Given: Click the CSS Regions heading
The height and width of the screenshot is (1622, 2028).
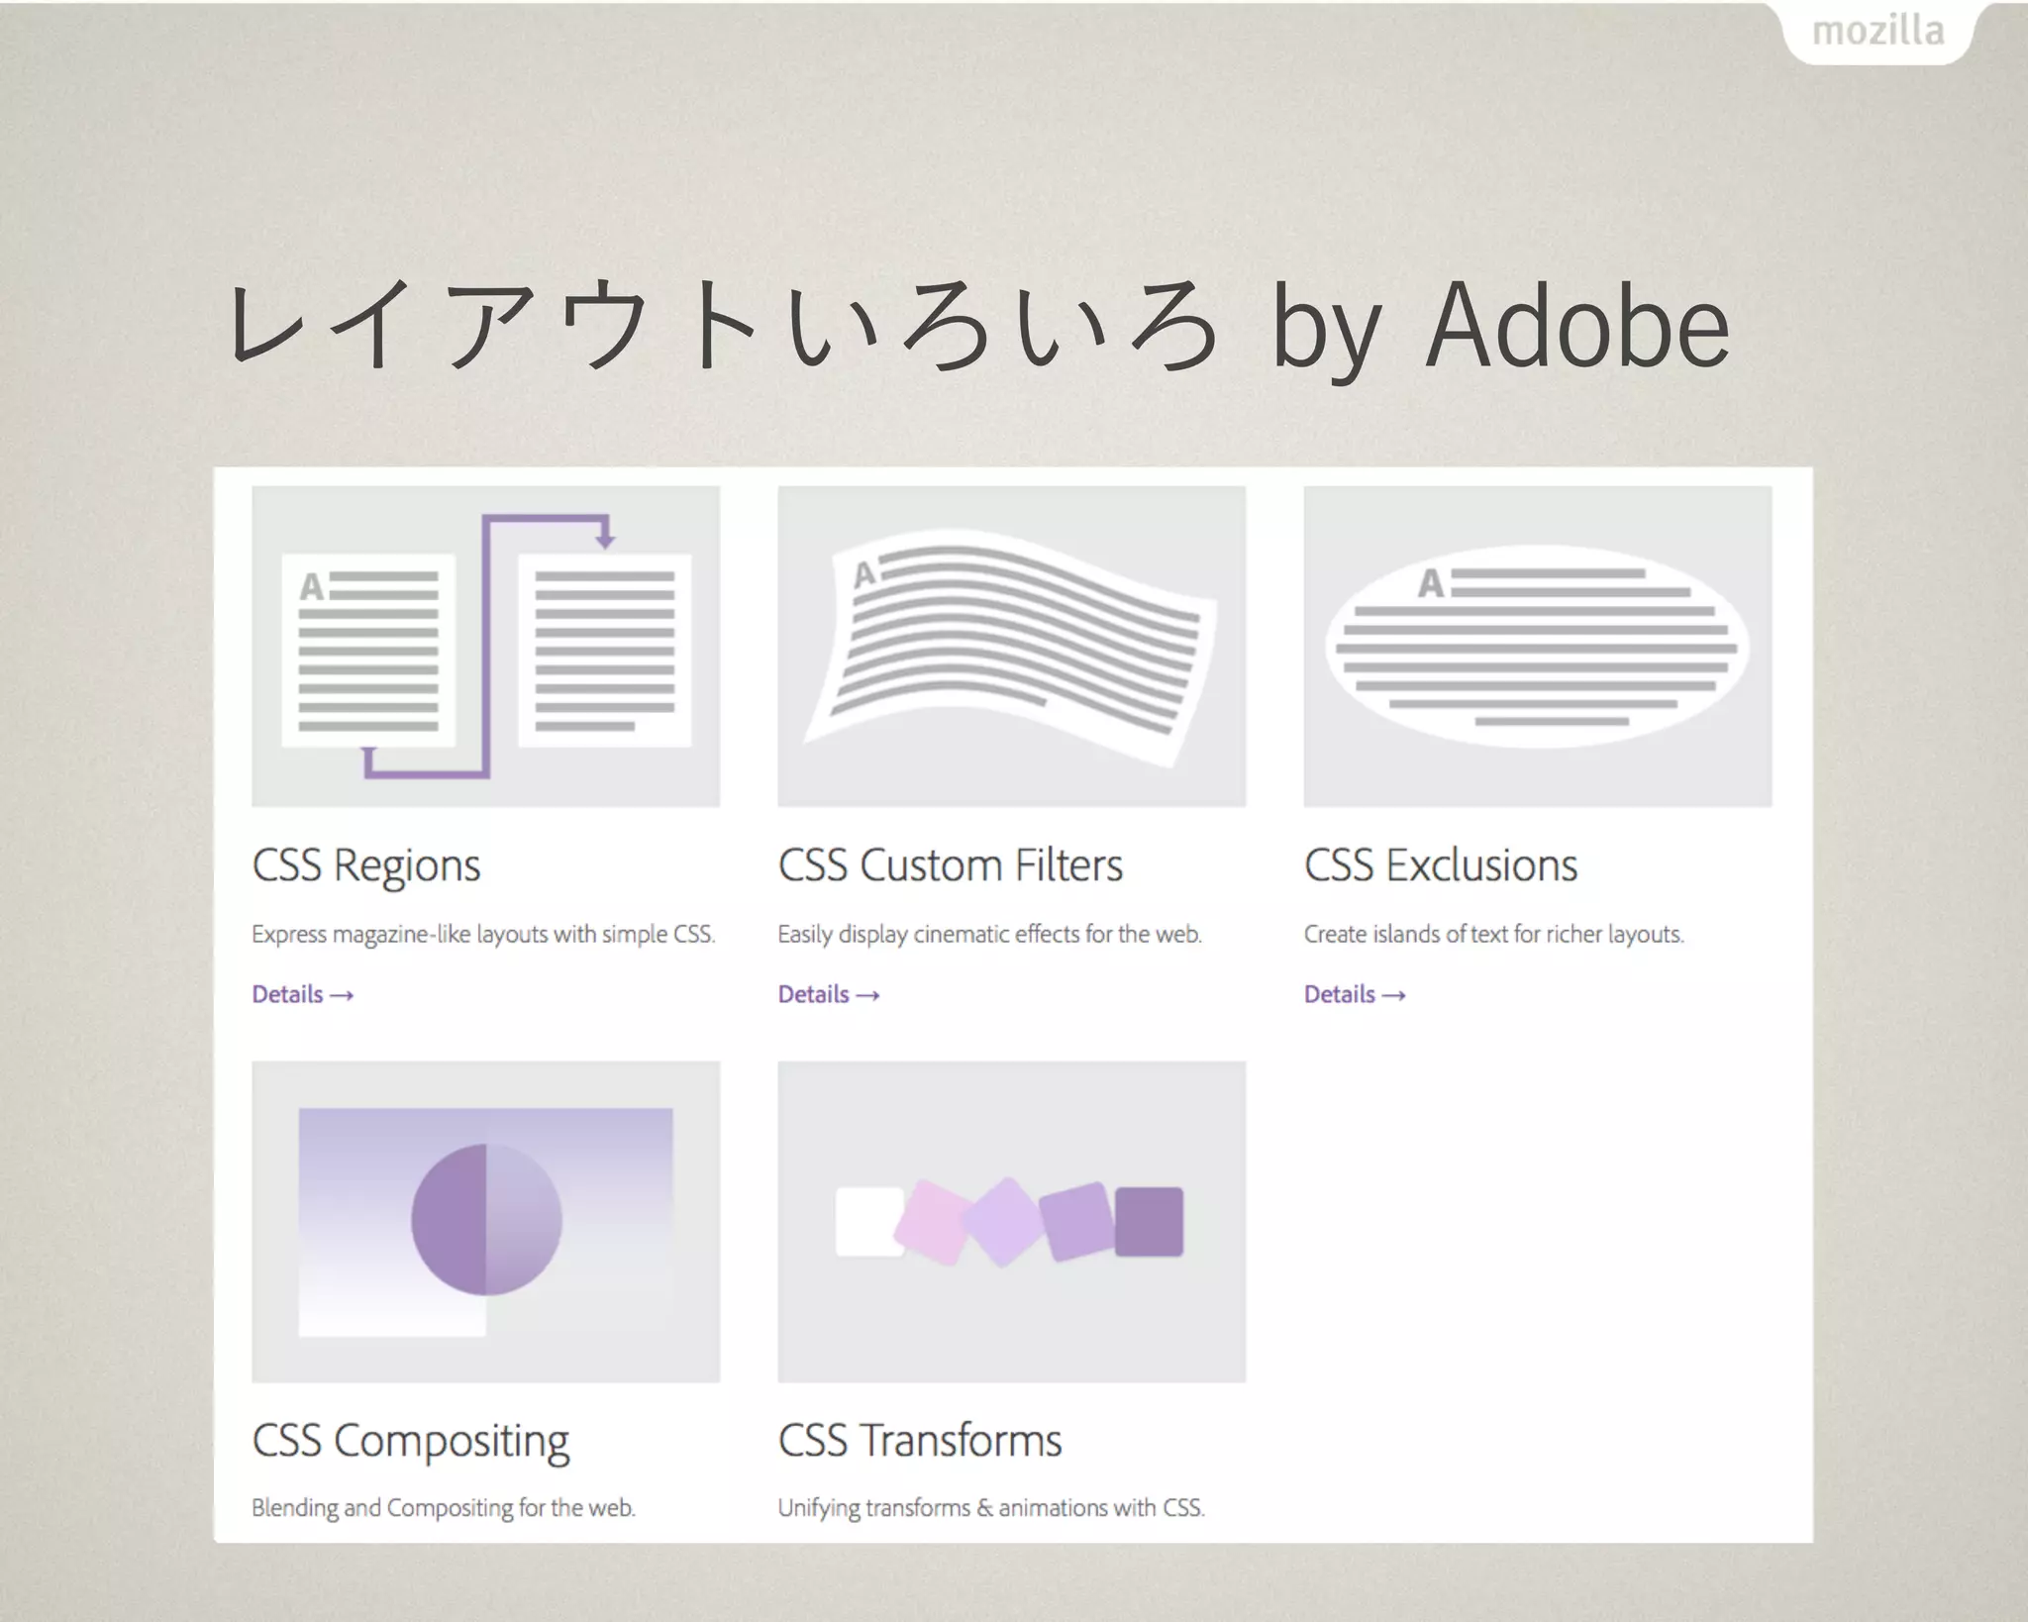Looking at the screenshot, I should click(366, 866).
